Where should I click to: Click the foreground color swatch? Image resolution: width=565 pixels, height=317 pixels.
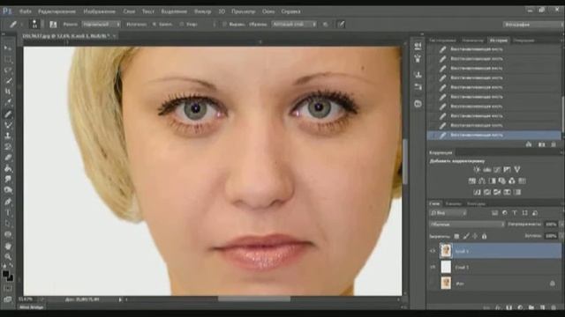click(x=6, y=275)
